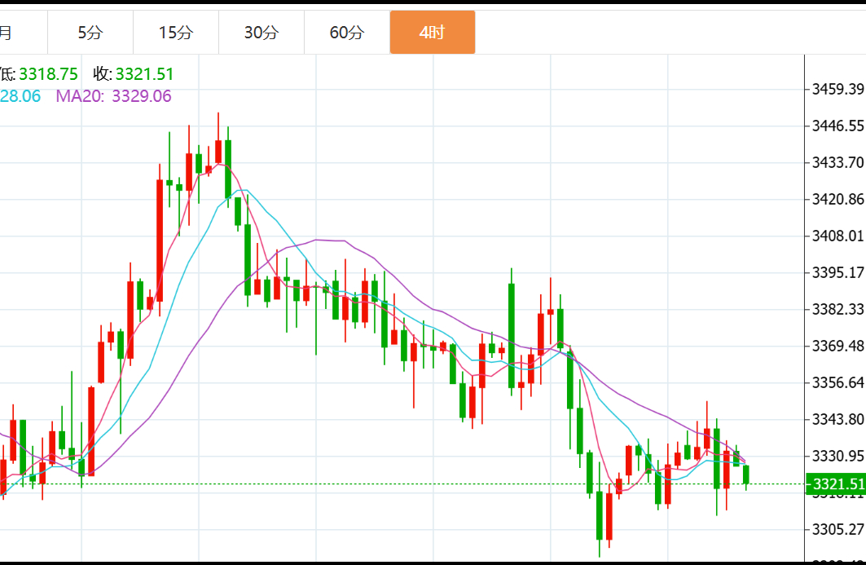The height and width of the screenshot is (565, 866).
Task: Click the 3408.01 price axis label
Action: point(837,236)
